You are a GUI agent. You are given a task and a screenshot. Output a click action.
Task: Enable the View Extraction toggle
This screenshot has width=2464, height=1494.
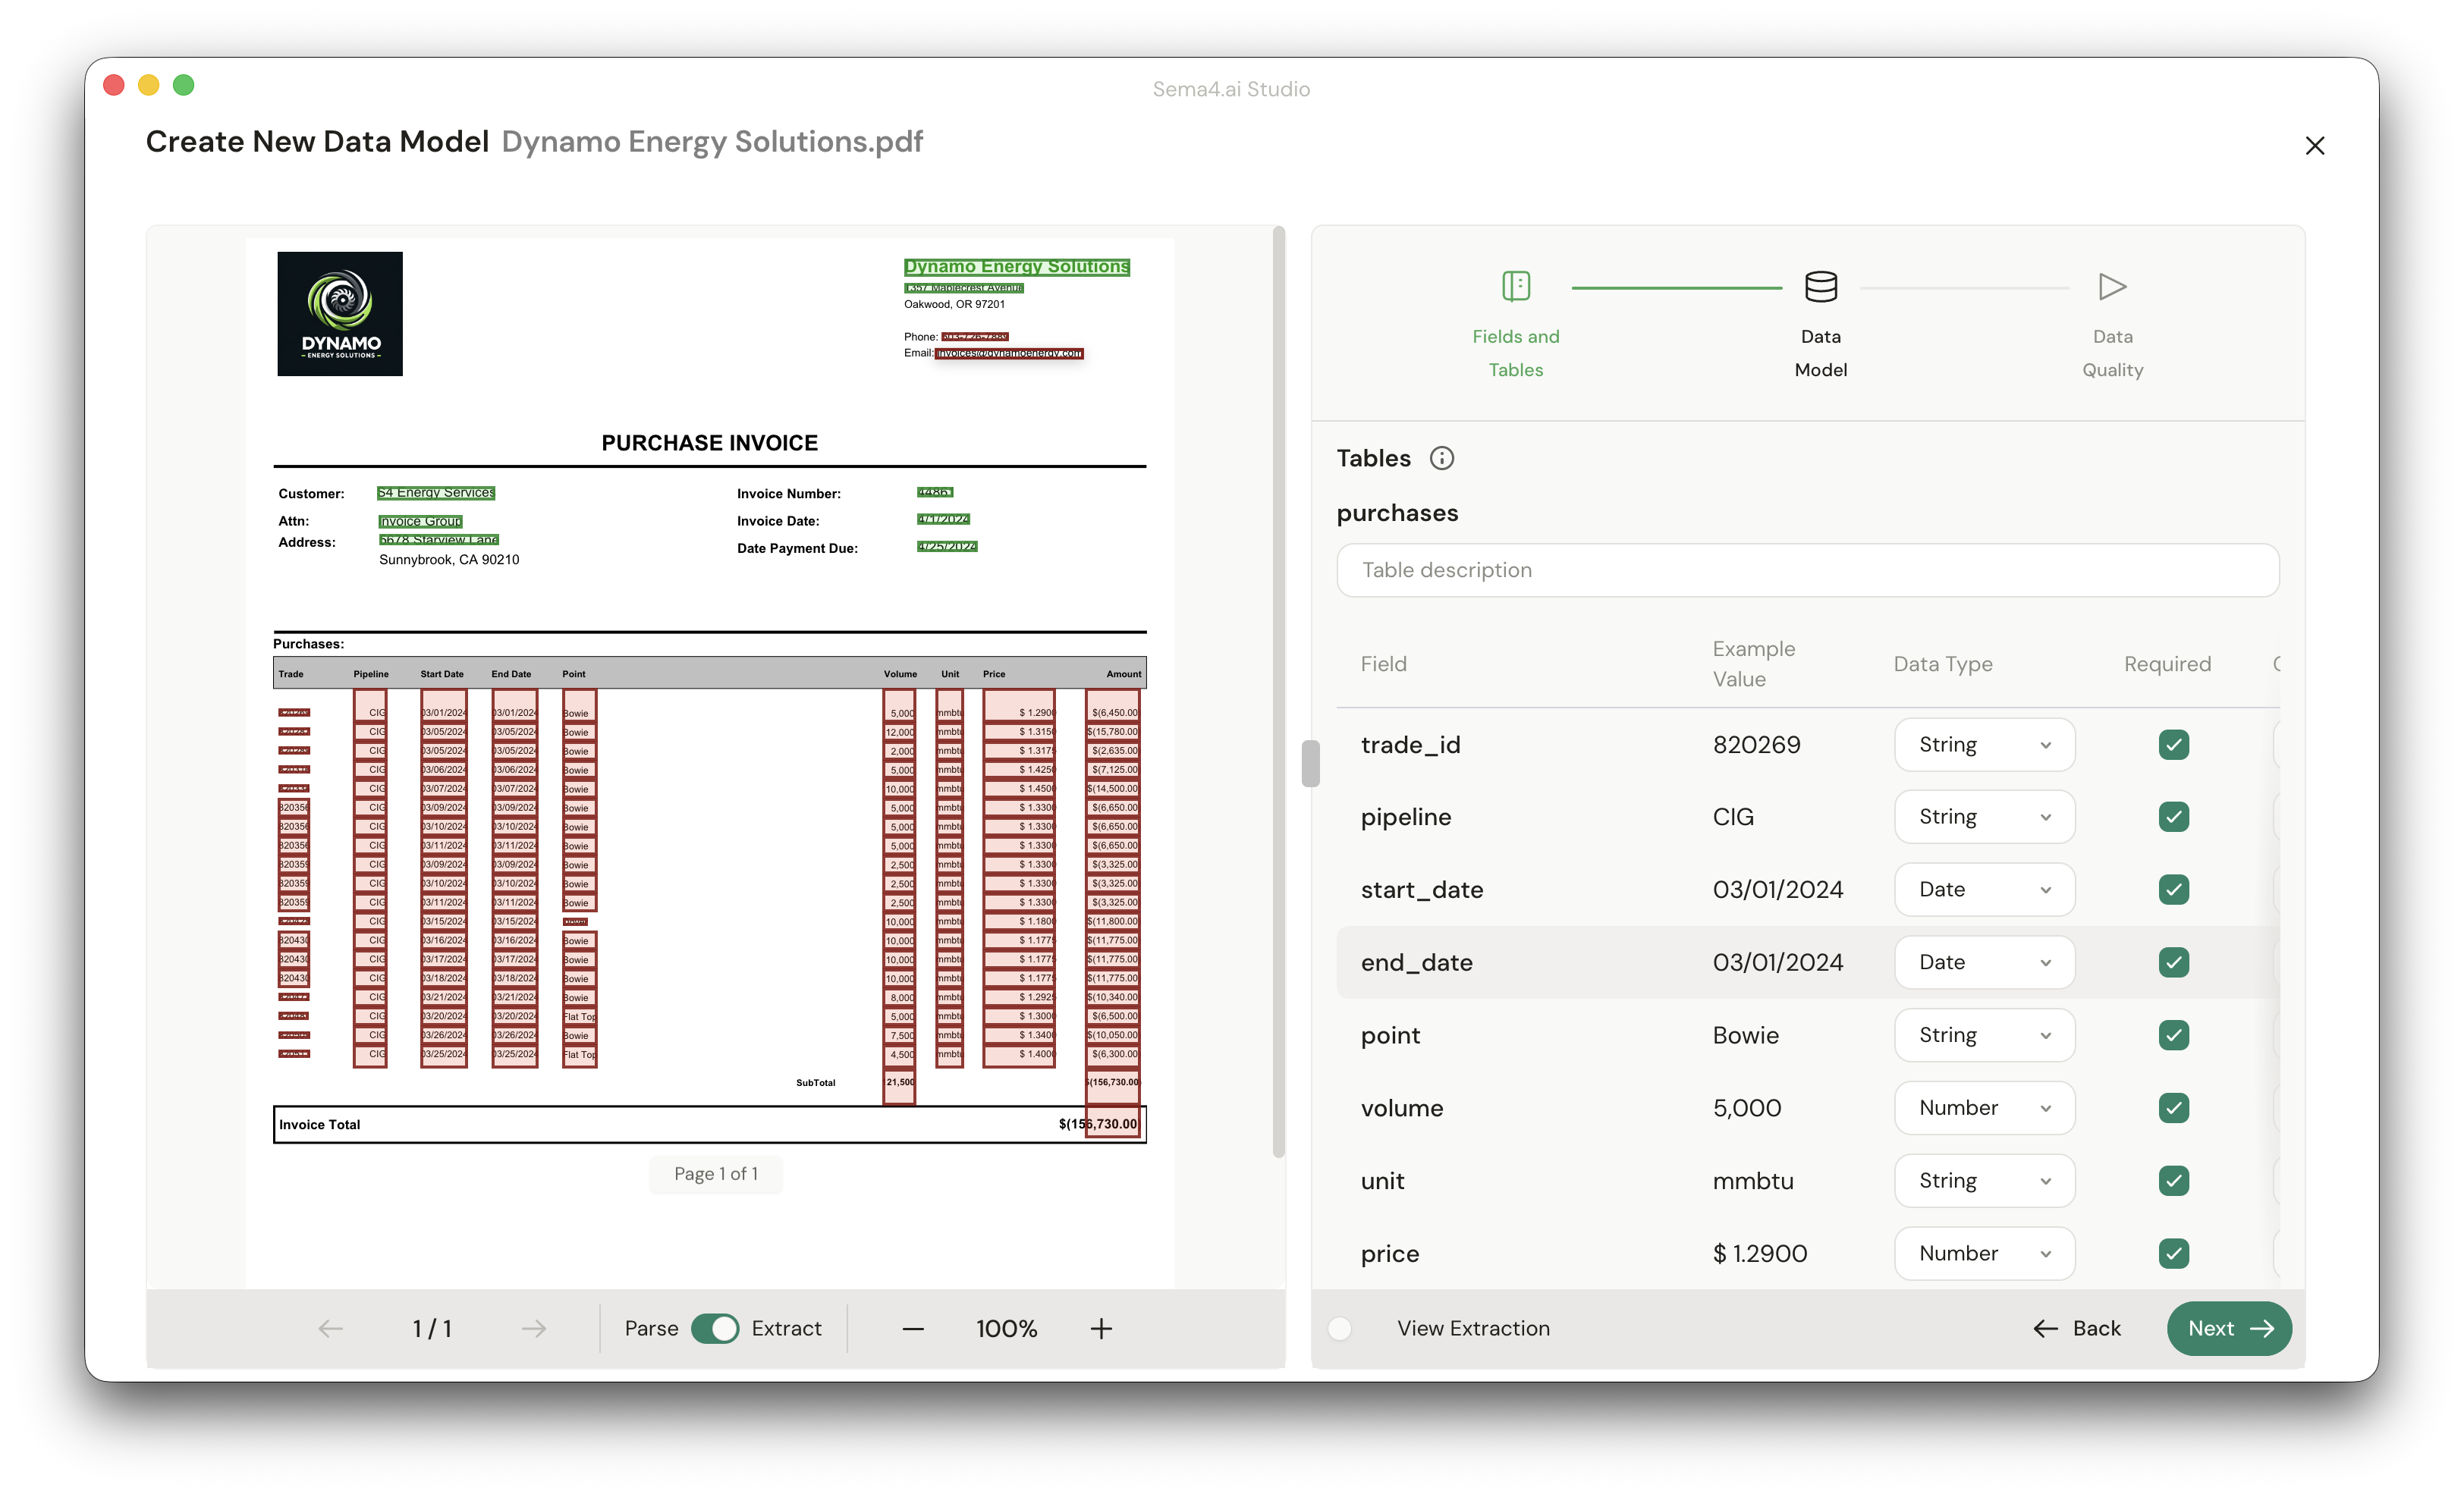[1340, 1328]
